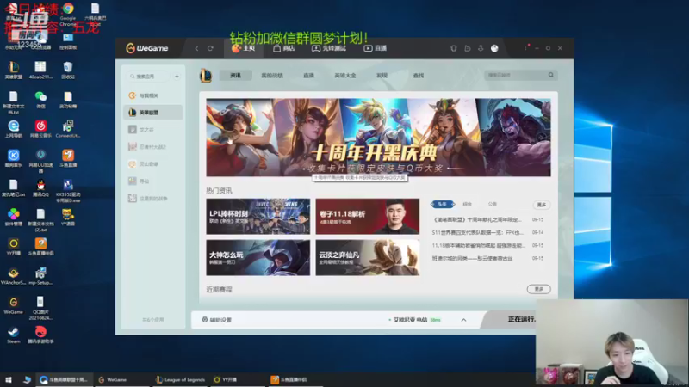Select 英雄联盟 in the WeGame sidebar
Viewport: 689px width, 387px height.
[x=153, y=113]
